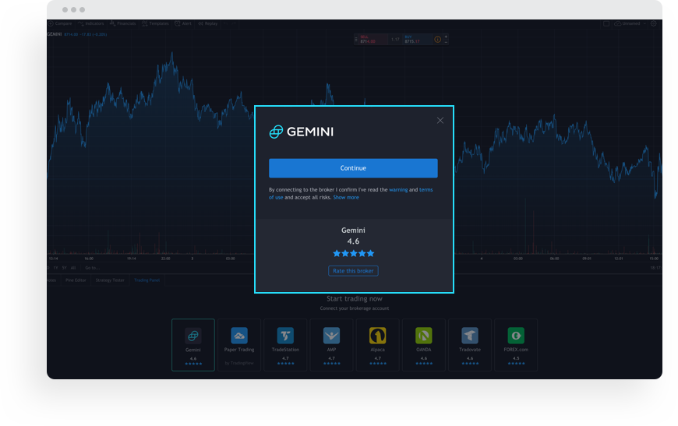Increase order quantity with the plus stepper
The image size is (678, 426).
(x=446, y=37)
